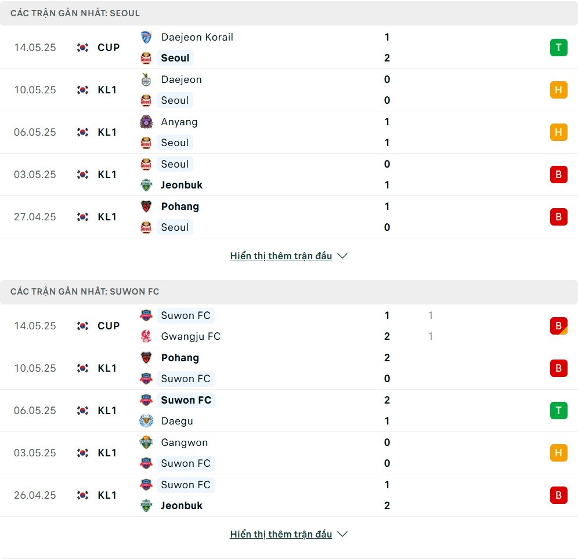Click the Daegu team crest icon
Image resolution: width=578 pixels, height=559 pixels.
coord(146,421)
